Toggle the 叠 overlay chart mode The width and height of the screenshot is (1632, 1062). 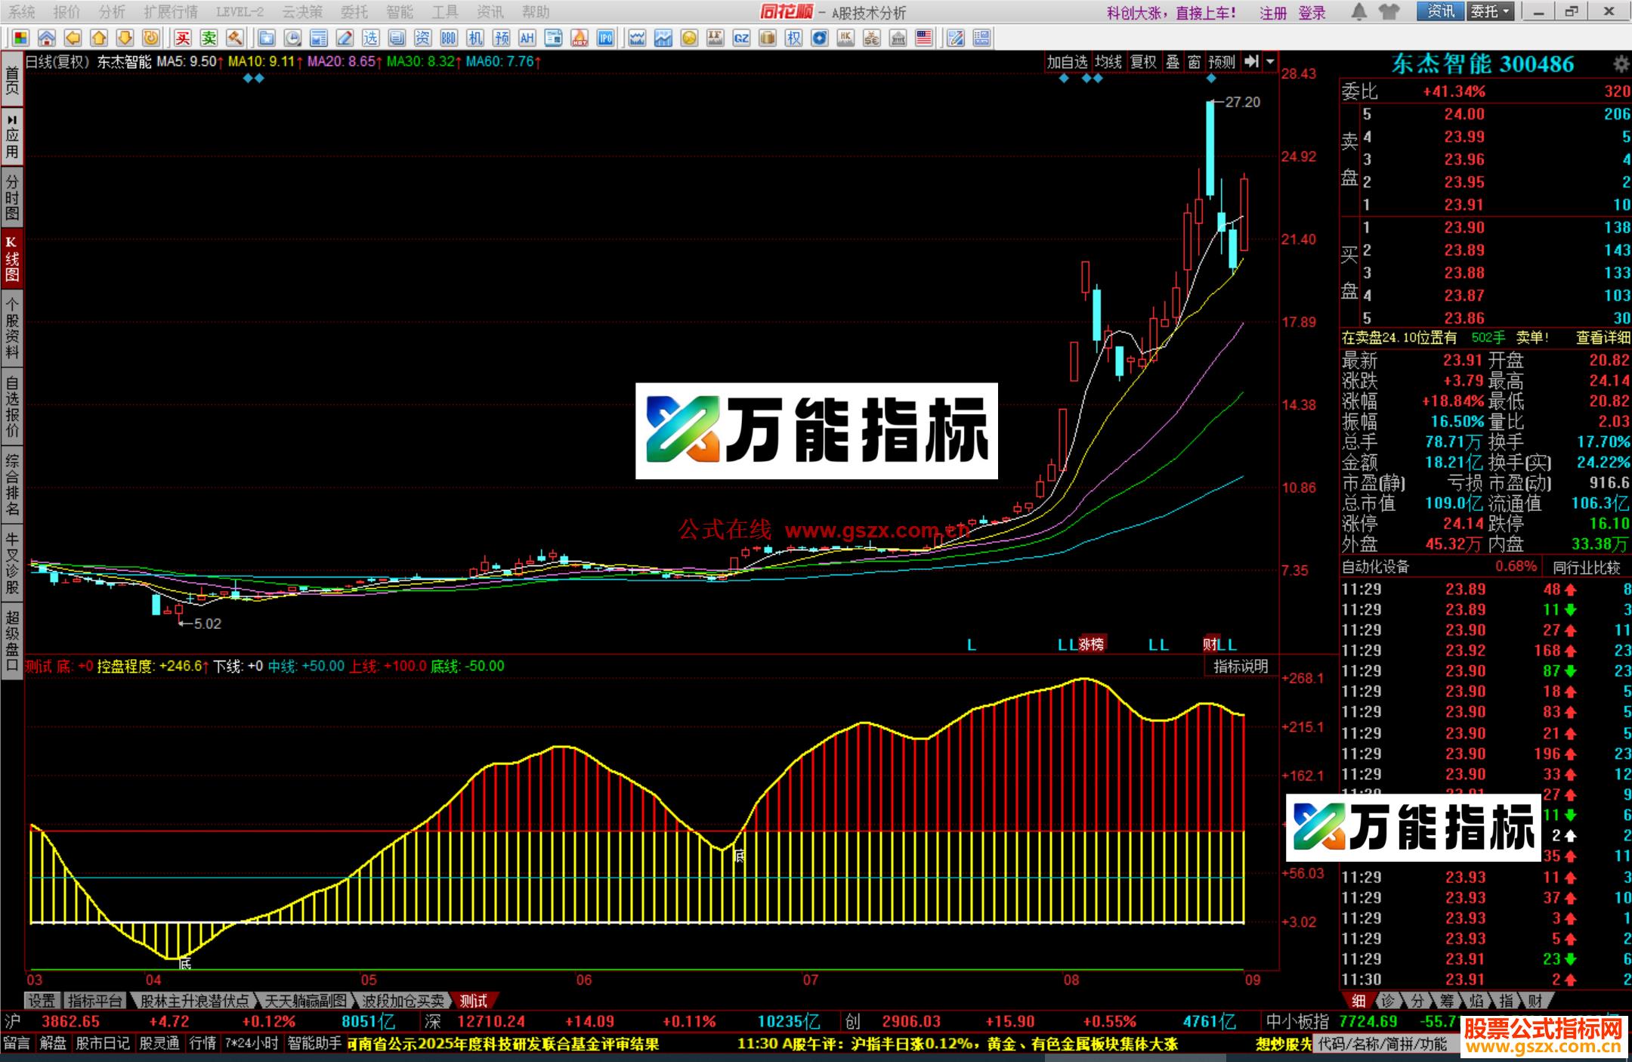coord(1173,63)
